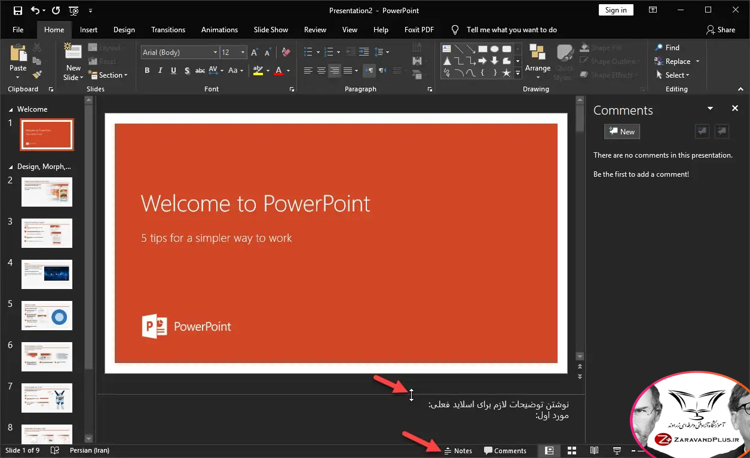
Task: Toggle bold formatting
Action: coord(147,70)
